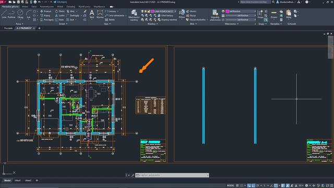Click the magenta object color swatch
334x188 pixels.
coord(228,11)
